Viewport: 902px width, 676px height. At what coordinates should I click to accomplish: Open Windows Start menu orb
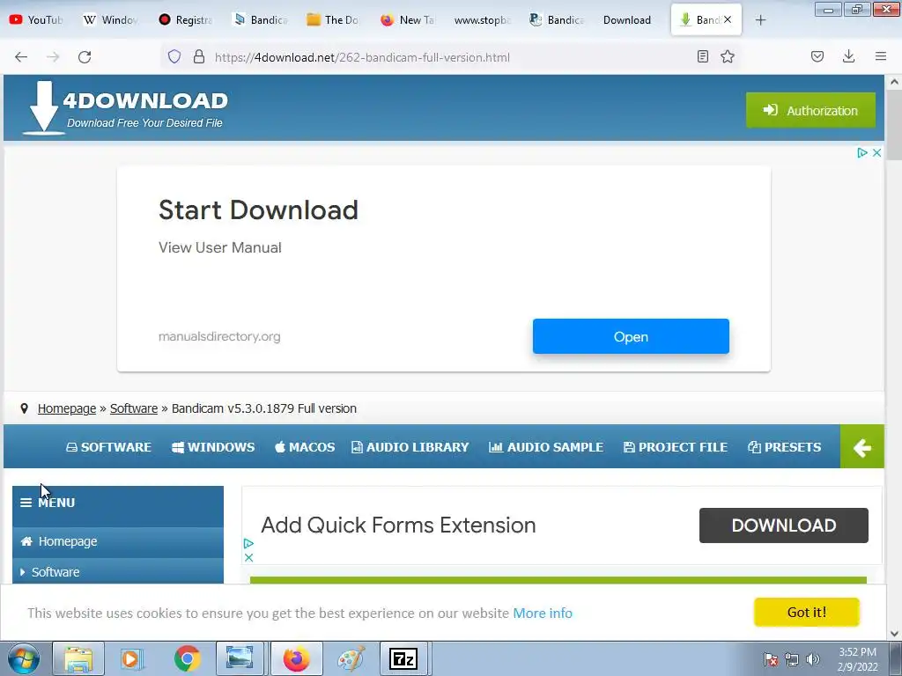(23, 658)
